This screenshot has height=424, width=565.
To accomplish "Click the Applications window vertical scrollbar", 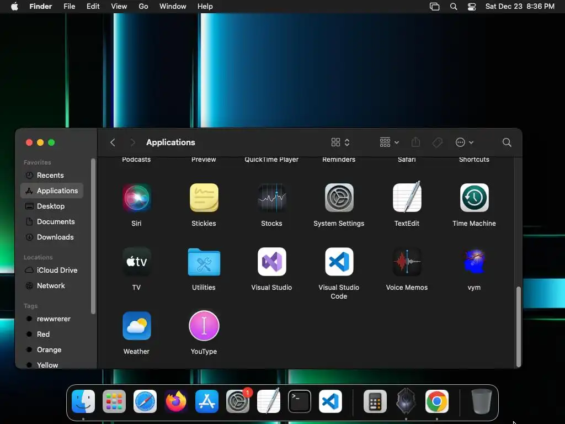I will [519, 327].
